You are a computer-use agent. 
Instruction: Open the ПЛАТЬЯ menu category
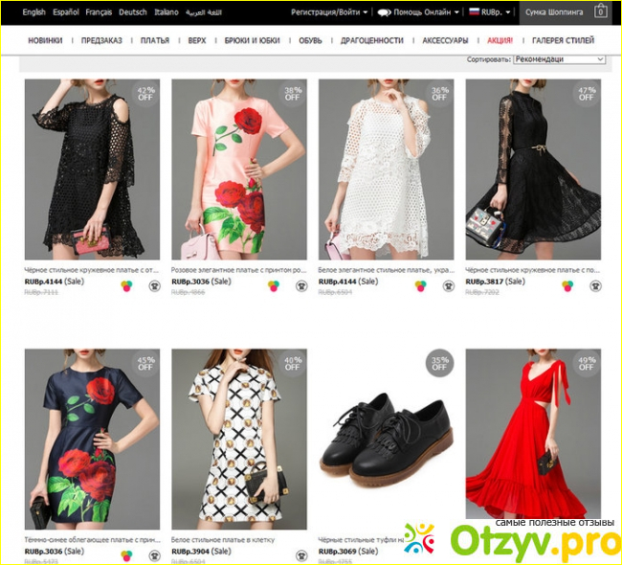pos(155,41)
